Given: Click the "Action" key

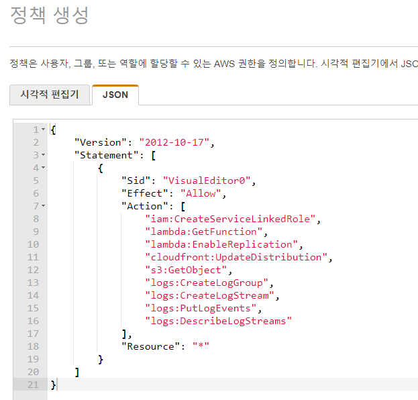Looking at the screenshot, I should click(x=145, y=206).
